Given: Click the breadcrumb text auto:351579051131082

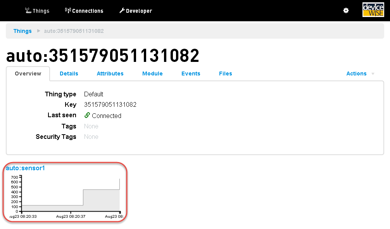Looking at the screenshot, I should pyautogui.click(x=74, y=31).
